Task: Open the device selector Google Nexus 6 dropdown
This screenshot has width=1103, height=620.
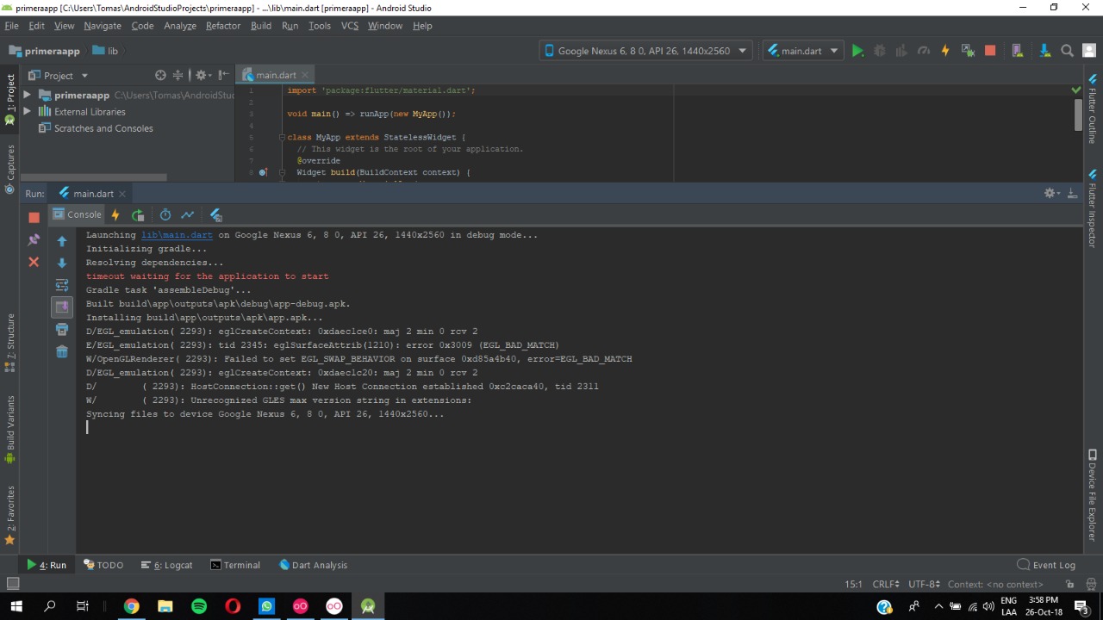Action: pos(646,51)
